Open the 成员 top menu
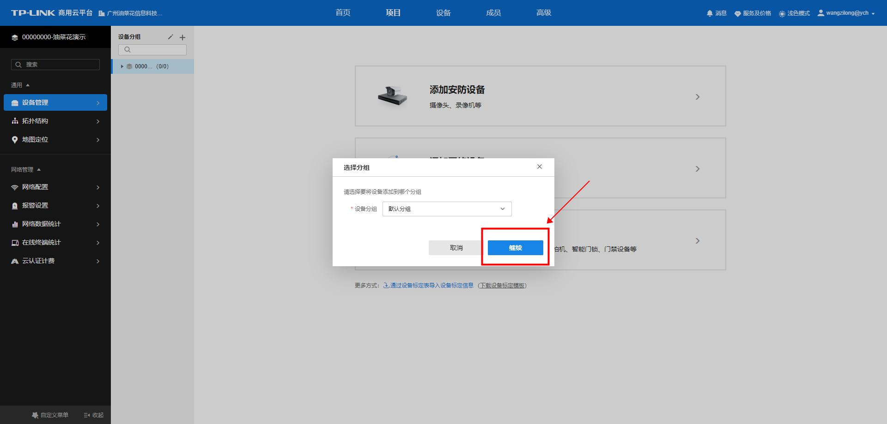Image resolution: width=887 pixels, height=424 pixels. click(x=493, y=13)
